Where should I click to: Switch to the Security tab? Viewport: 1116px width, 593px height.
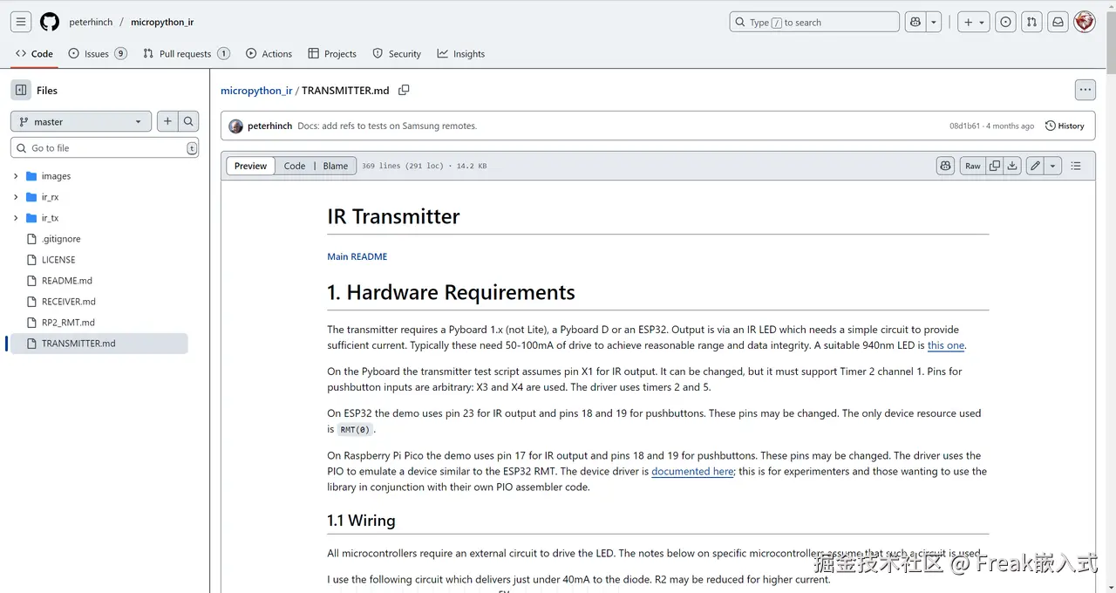pyautogui.click(x=397, y=53)
